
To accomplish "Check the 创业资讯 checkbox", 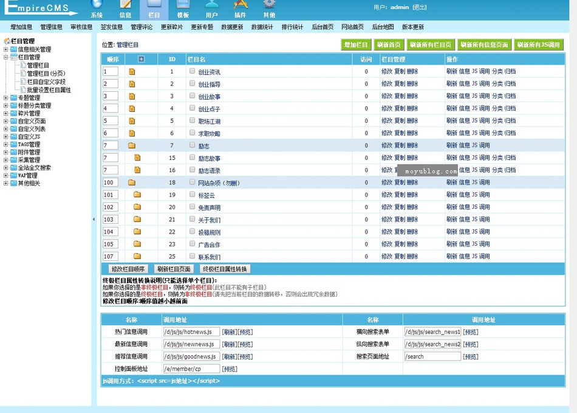I will click(x=192, y=71).
